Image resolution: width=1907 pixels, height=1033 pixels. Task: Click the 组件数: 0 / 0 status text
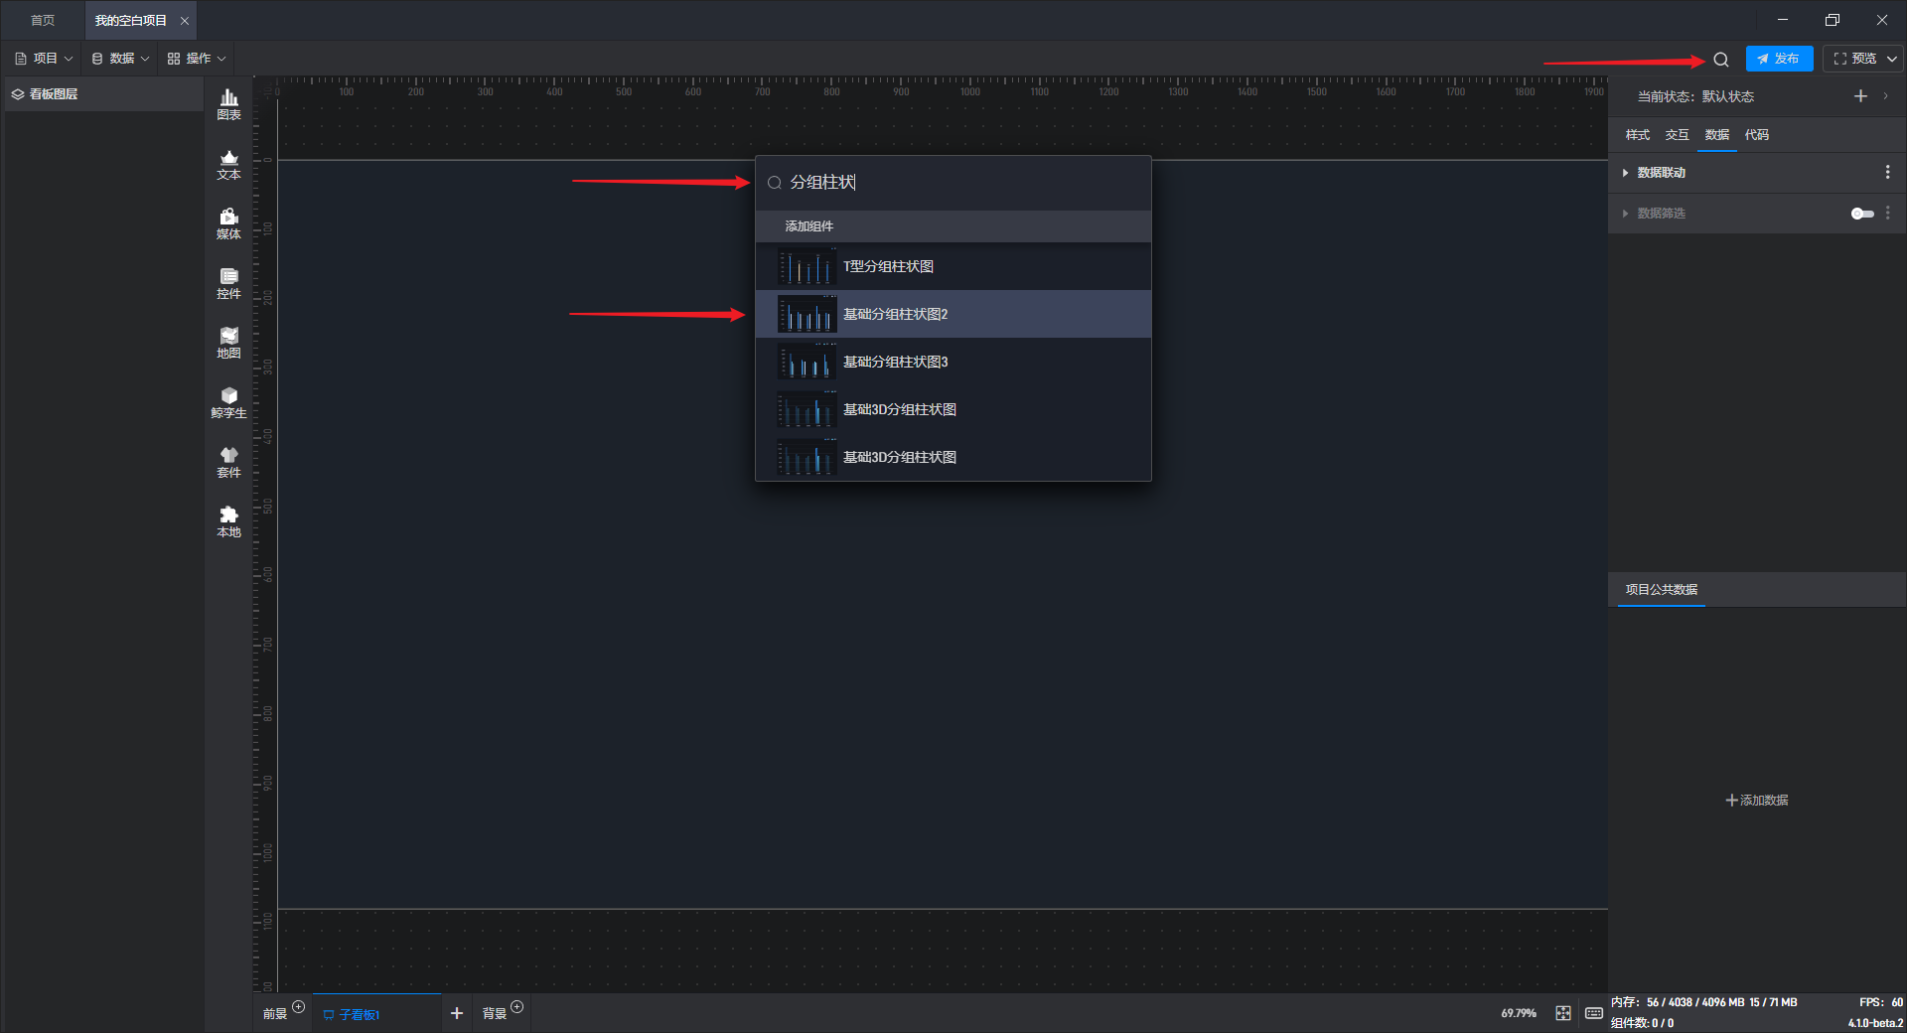pos(1642,1023)
